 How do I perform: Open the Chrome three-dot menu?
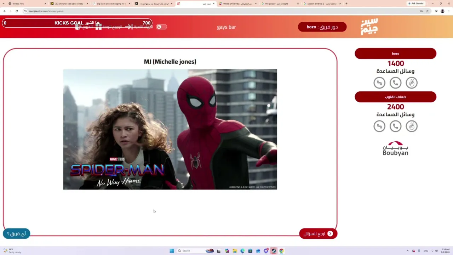click(x=449, y=11)
